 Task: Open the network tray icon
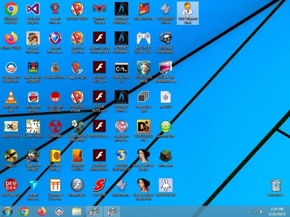click(255, 212)
